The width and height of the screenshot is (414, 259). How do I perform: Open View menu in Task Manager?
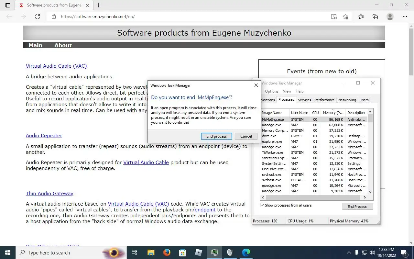[287, 91]
